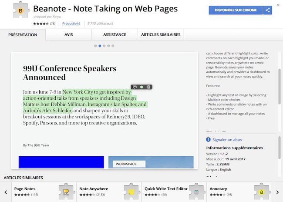Open the Assistance tab
283x202 pixels.
(x=115, y=34)
